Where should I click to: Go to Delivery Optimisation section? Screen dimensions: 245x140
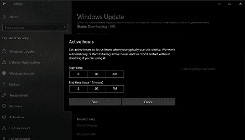point(24,62)
